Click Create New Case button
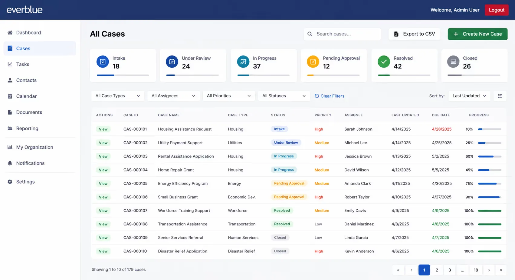This screenshot has height=280, width=515. pos(477,34)
